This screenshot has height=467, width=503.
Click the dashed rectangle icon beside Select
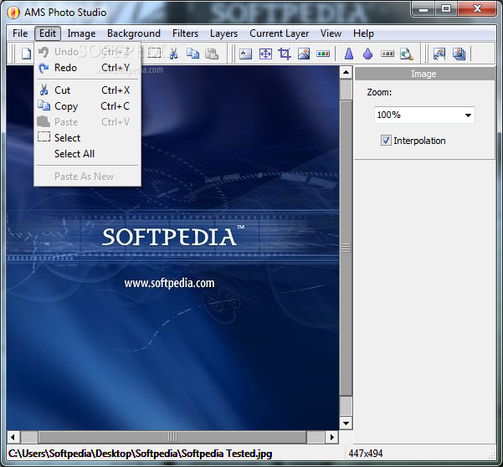tap(44, 137)
